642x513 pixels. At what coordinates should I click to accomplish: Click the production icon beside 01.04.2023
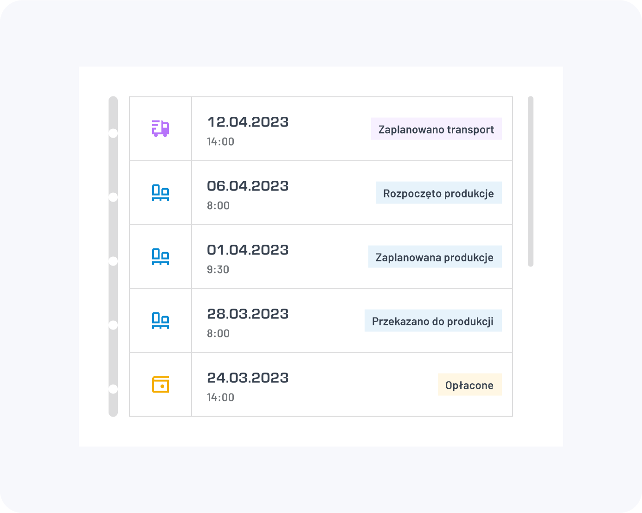pyautogui.click(x=160, y=256)
